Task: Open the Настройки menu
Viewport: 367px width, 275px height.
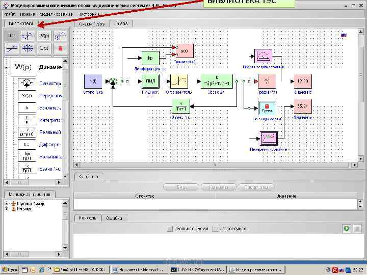Action: 88,14
